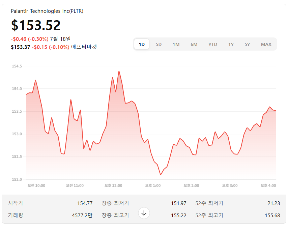Click the 애프터마켓 label
Viewport: 288px width, 225px height.
click(x=84, y=47)
